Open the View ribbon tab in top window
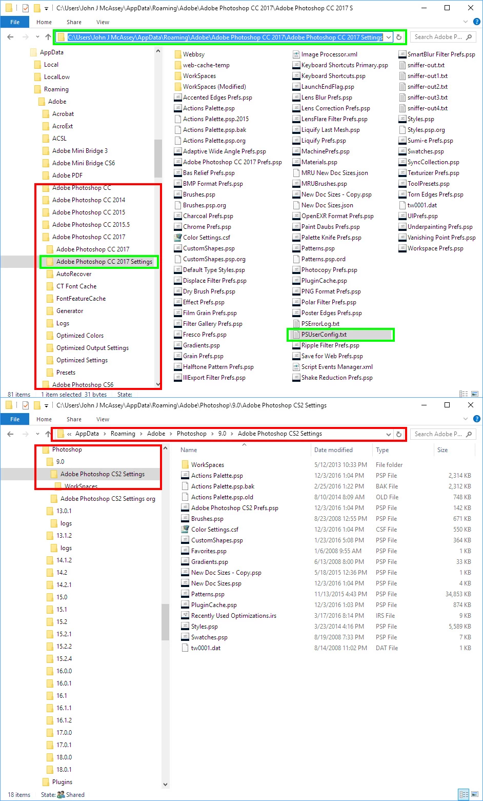 tap(103, 22)
